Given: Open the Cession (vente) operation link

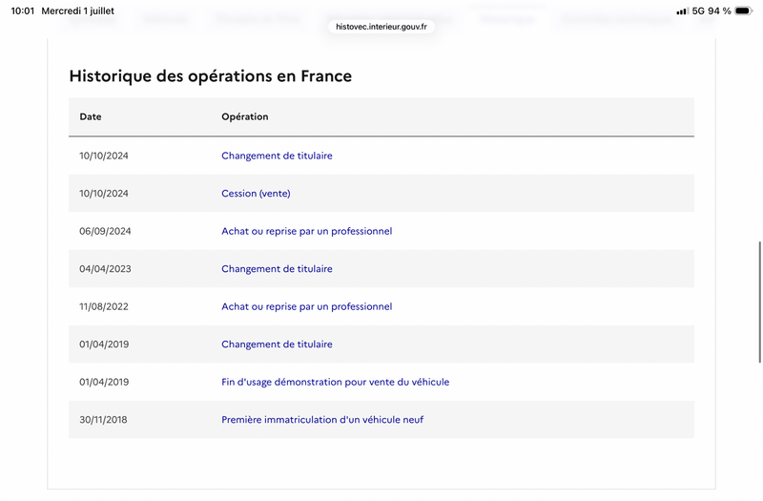Looking at the screenshot, I should click(256, 194).
